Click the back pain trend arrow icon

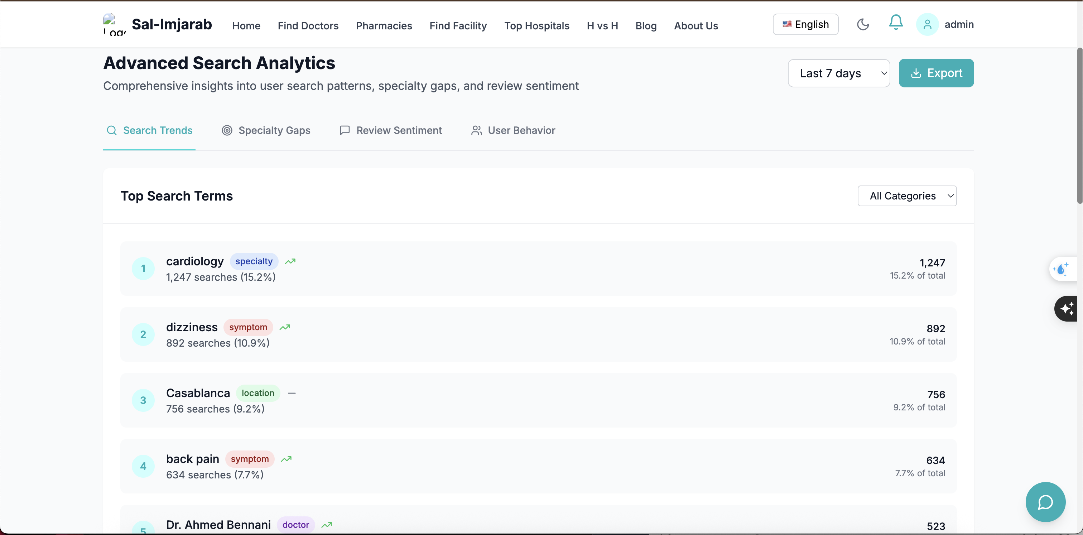(x=286, y=459)
